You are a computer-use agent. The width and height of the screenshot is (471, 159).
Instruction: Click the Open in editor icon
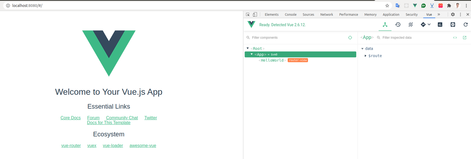tap(464, 37)
